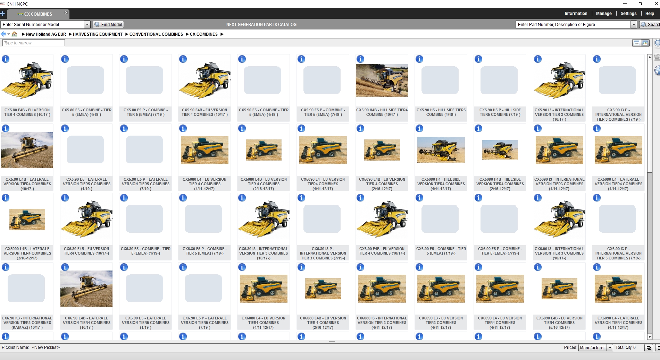Open the part number search dropdown arrow
660x360 pixels.
click(634, 25)
